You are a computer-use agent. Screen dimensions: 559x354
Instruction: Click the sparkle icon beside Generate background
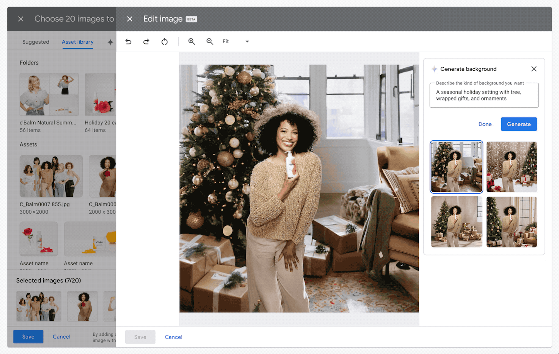pos(435,69)
